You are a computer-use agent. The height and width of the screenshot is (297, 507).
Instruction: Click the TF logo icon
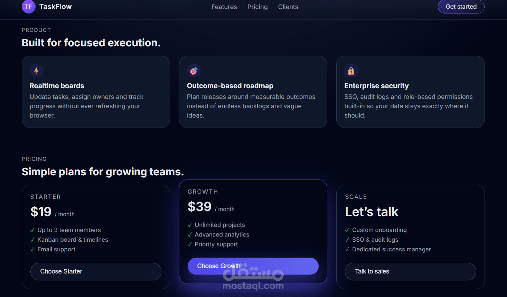[x=28, y=7]
